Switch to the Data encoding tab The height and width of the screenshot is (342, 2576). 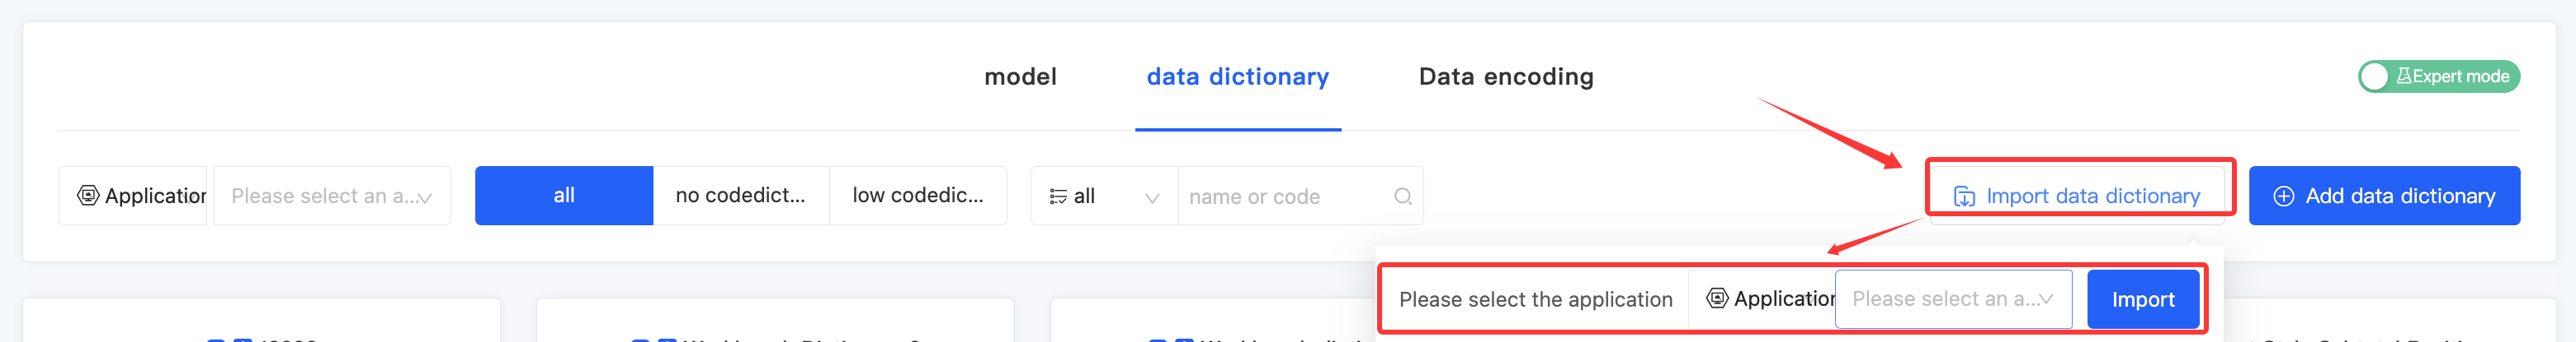pos(1505,76)
